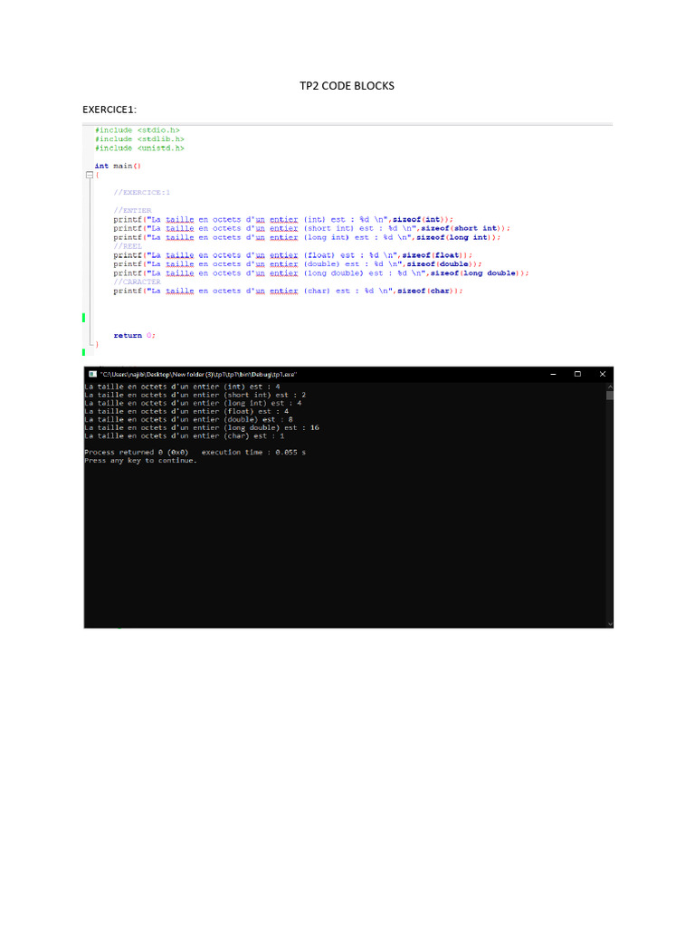Click the console title path text
Screen dimensions: 695x927
198,374
